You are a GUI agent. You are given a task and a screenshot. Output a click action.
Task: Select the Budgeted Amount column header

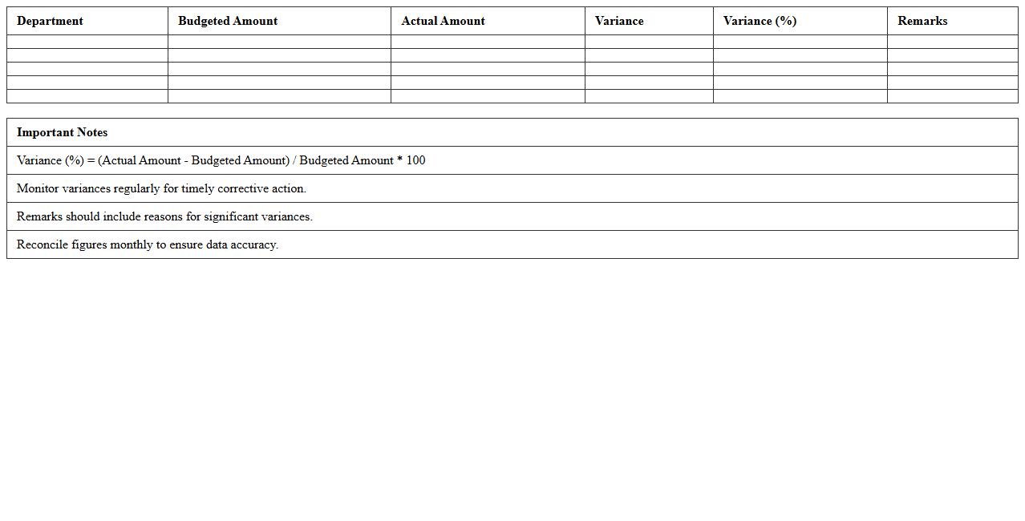pos(228,21)
